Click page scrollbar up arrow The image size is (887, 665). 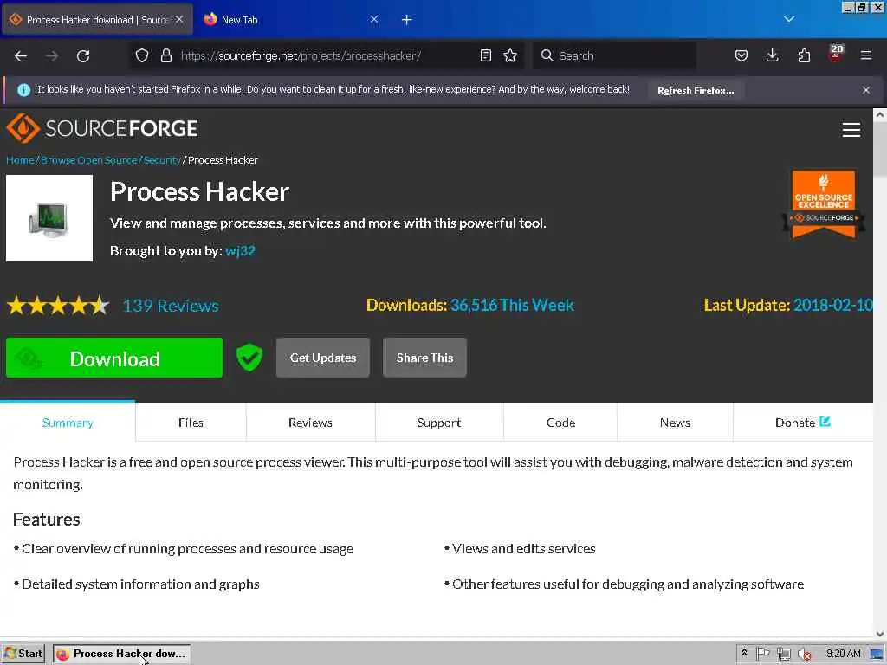click(x=880, y=115)
